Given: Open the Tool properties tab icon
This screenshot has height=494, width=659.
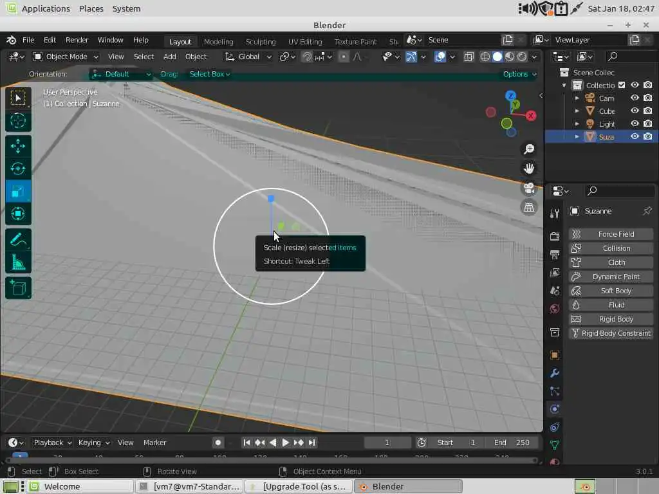Looking at the screenshot, I should pos(555,214).
